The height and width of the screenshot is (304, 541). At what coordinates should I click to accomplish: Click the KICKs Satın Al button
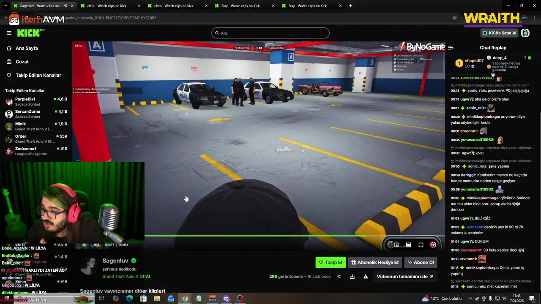499,33
